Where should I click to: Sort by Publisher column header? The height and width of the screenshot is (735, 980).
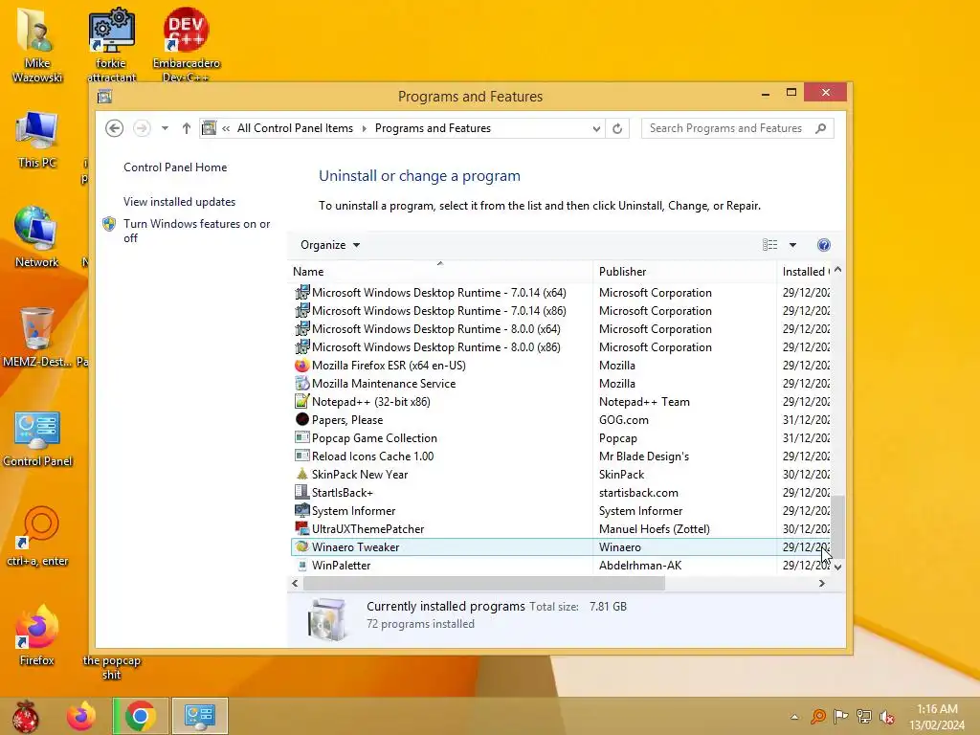pos(684,271)
